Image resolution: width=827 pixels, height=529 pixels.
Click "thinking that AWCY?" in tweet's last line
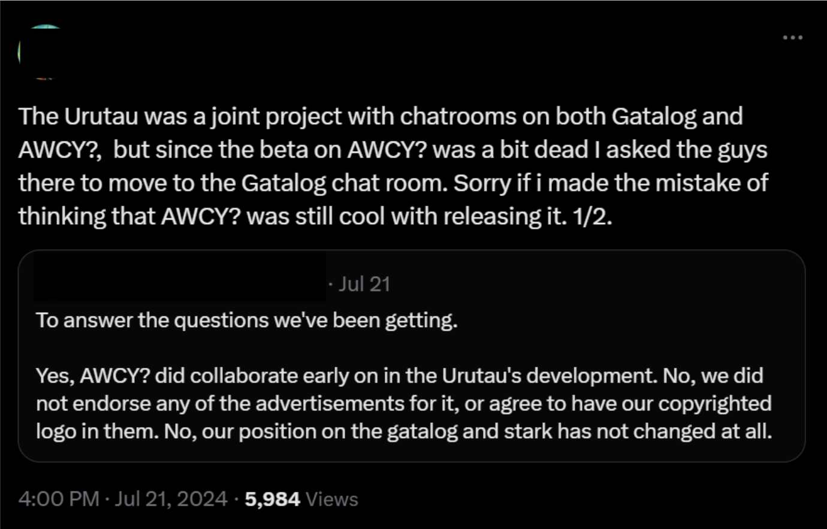point(129,216)
